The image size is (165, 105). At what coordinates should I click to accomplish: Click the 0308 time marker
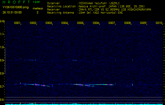[x=127, y=23]
